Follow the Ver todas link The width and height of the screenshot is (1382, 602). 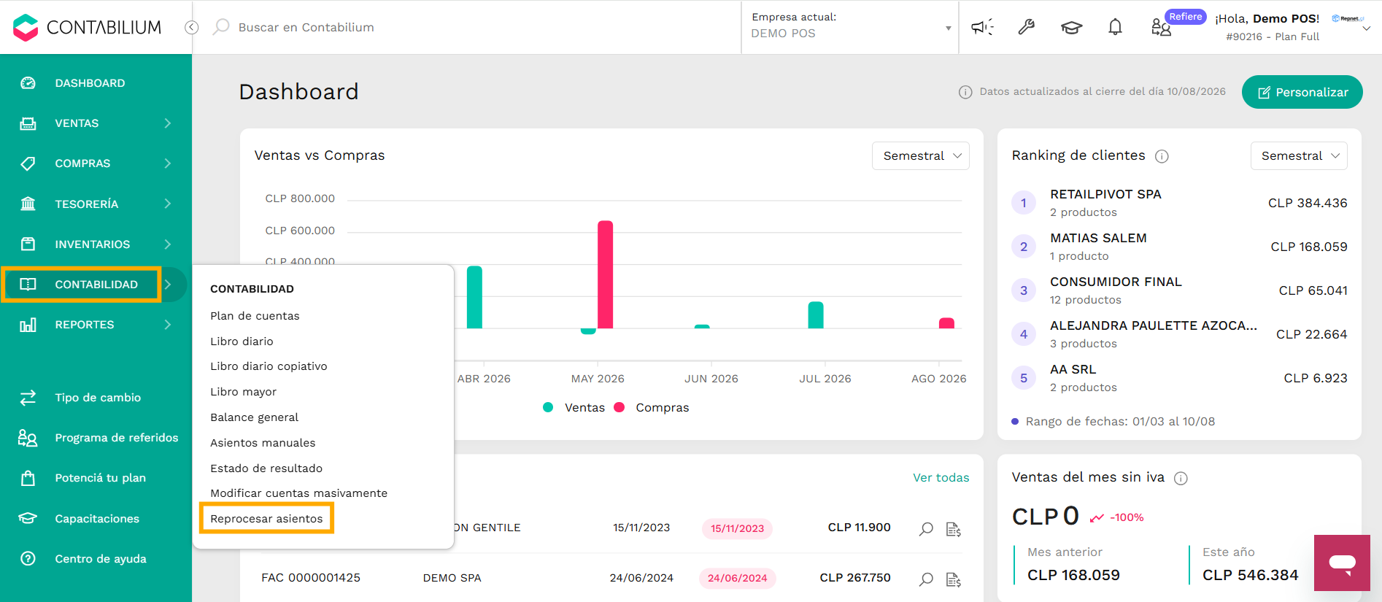click(941, 477)
